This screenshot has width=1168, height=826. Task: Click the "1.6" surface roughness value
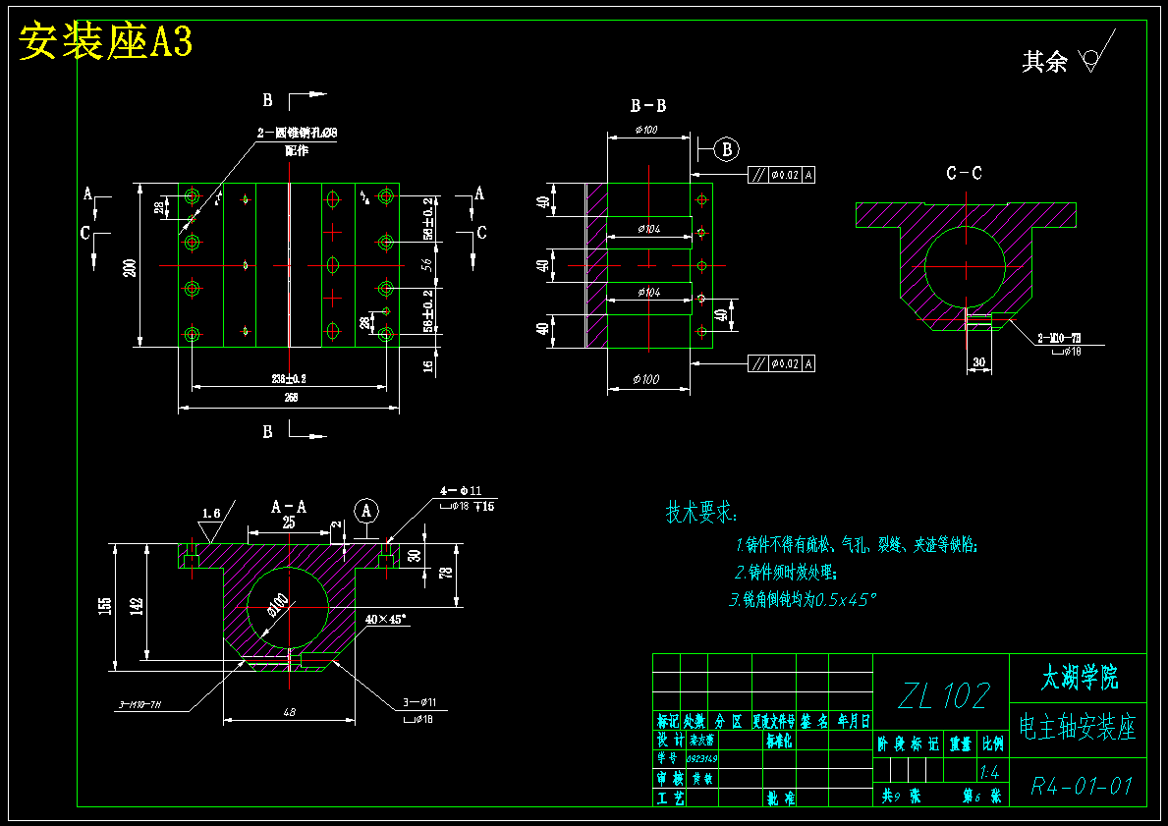211,514
